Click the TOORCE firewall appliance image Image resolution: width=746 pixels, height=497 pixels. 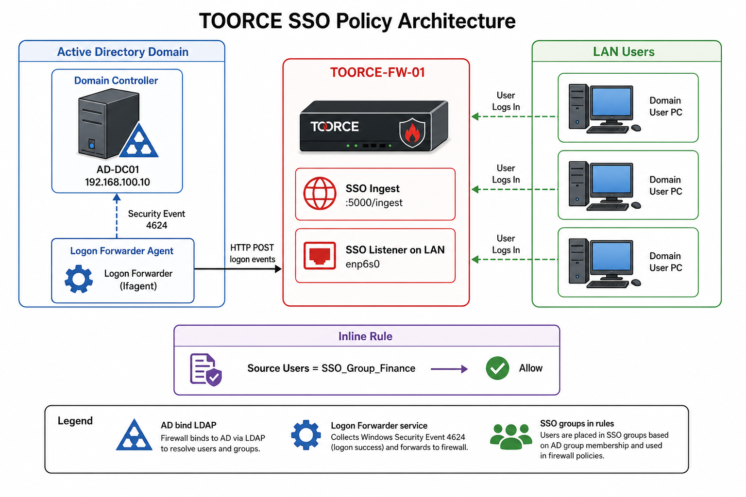tap(373, 126)
